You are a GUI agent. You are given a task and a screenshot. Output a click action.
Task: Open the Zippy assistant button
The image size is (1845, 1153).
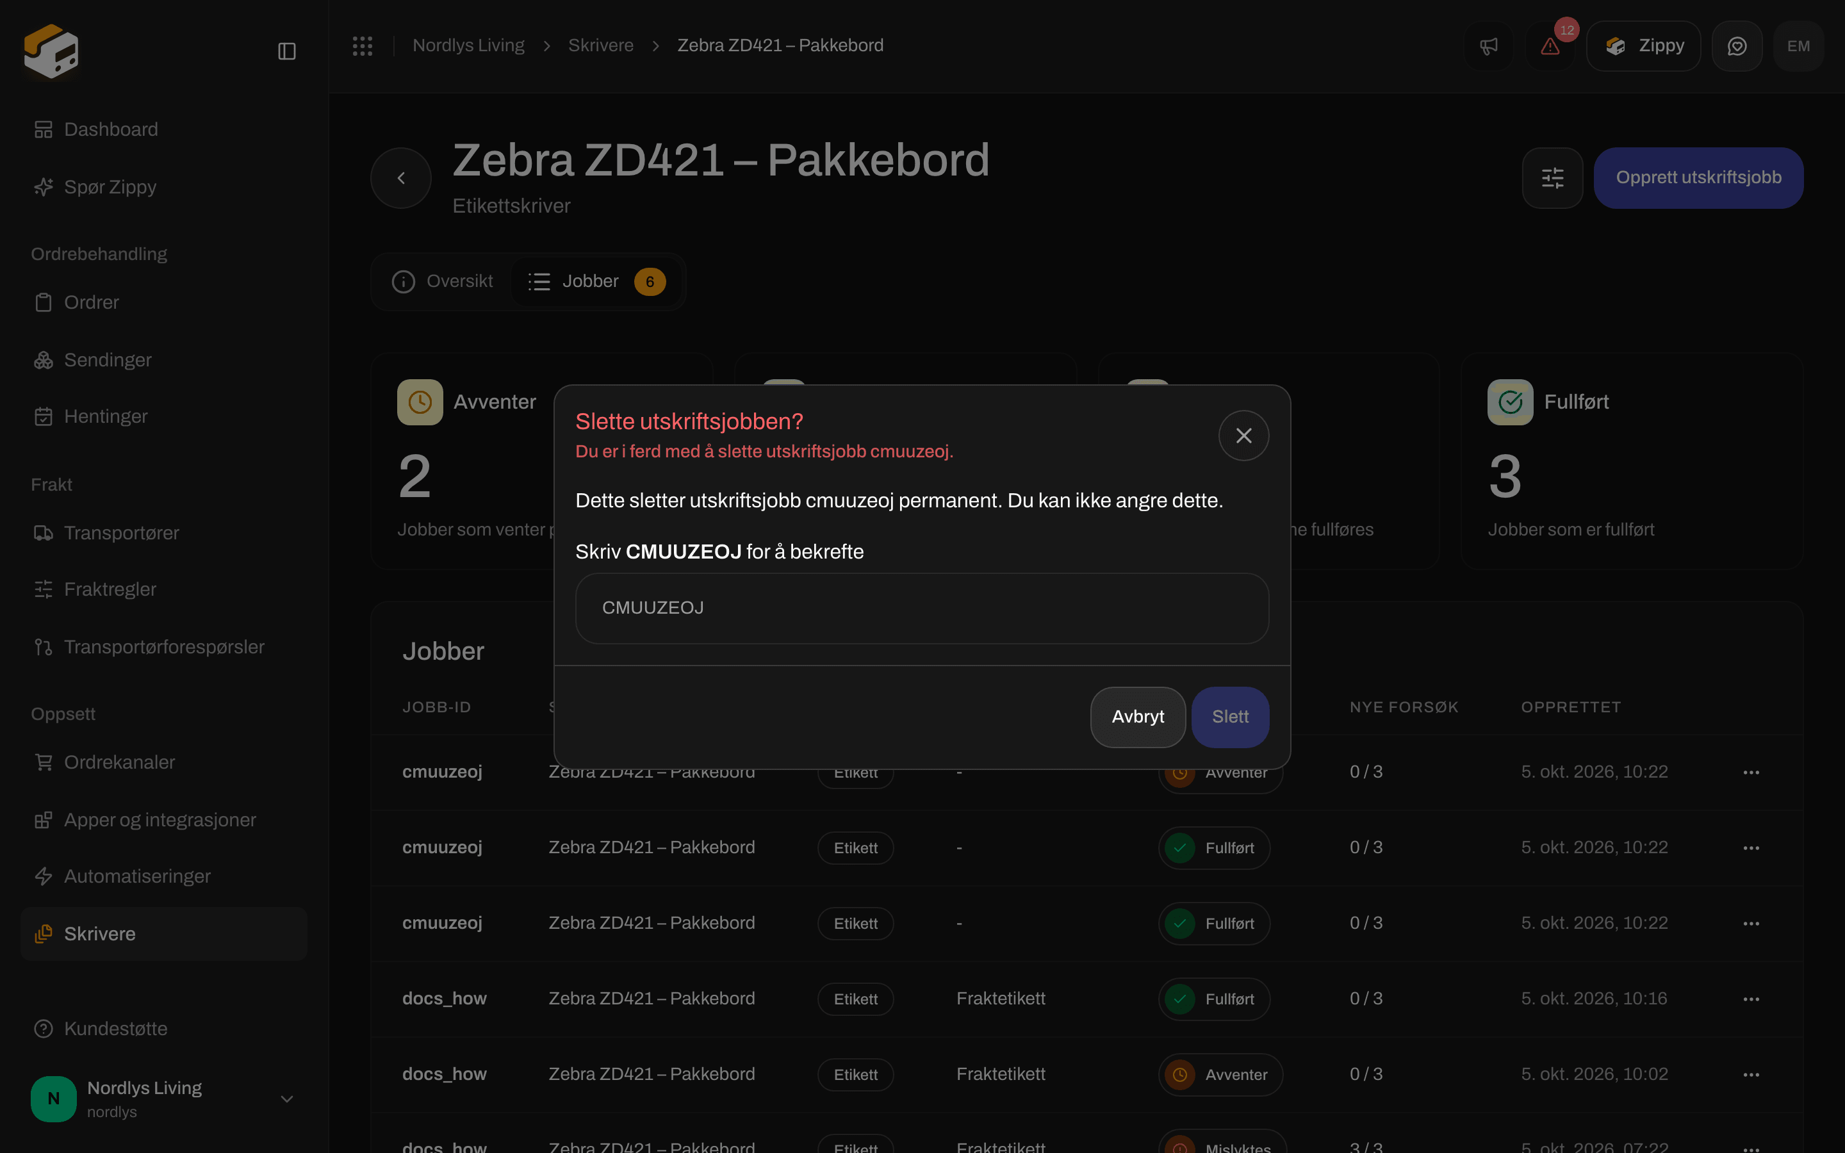[1643, 45]
